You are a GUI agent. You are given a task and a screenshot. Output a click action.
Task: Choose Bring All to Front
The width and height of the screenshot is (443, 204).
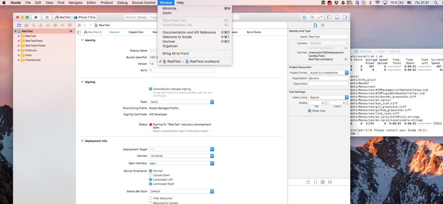195,53
